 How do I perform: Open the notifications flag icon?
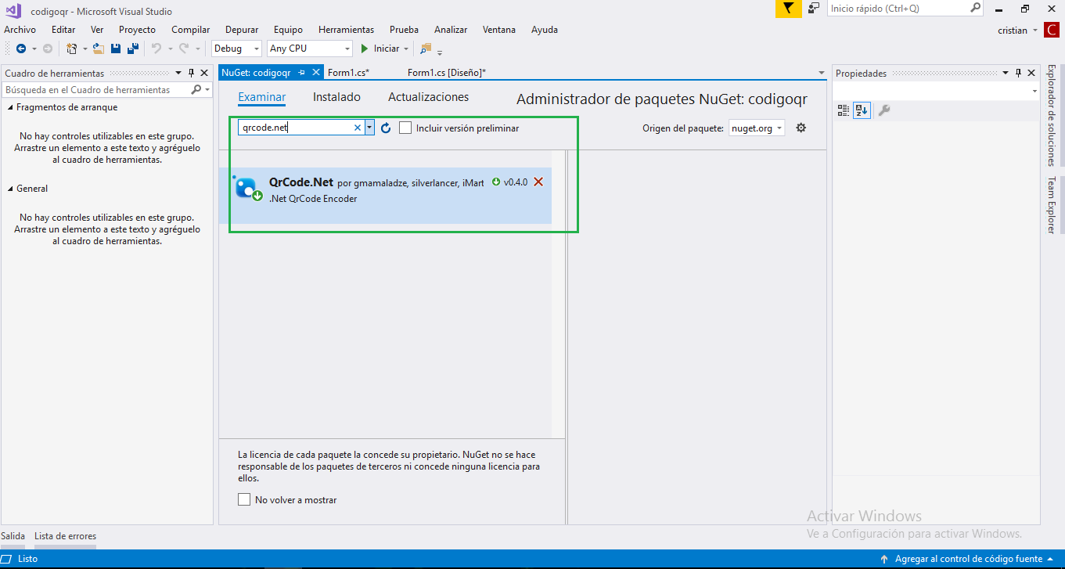point(789,9)
